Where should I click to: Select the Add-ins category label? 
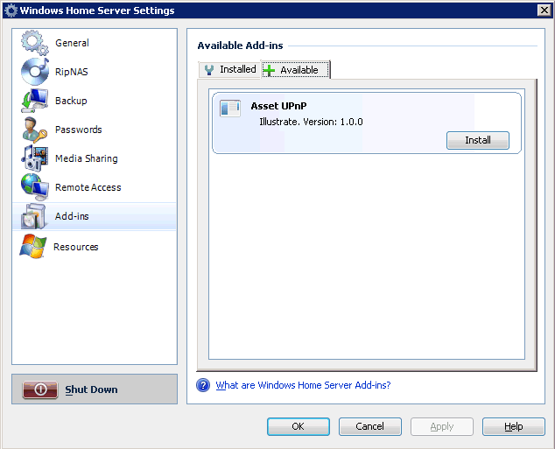(x=72, y=216)
